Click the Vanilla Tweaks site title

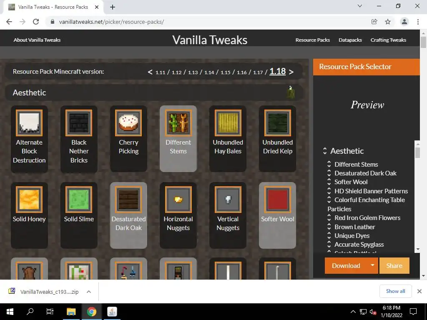[210, 40]
